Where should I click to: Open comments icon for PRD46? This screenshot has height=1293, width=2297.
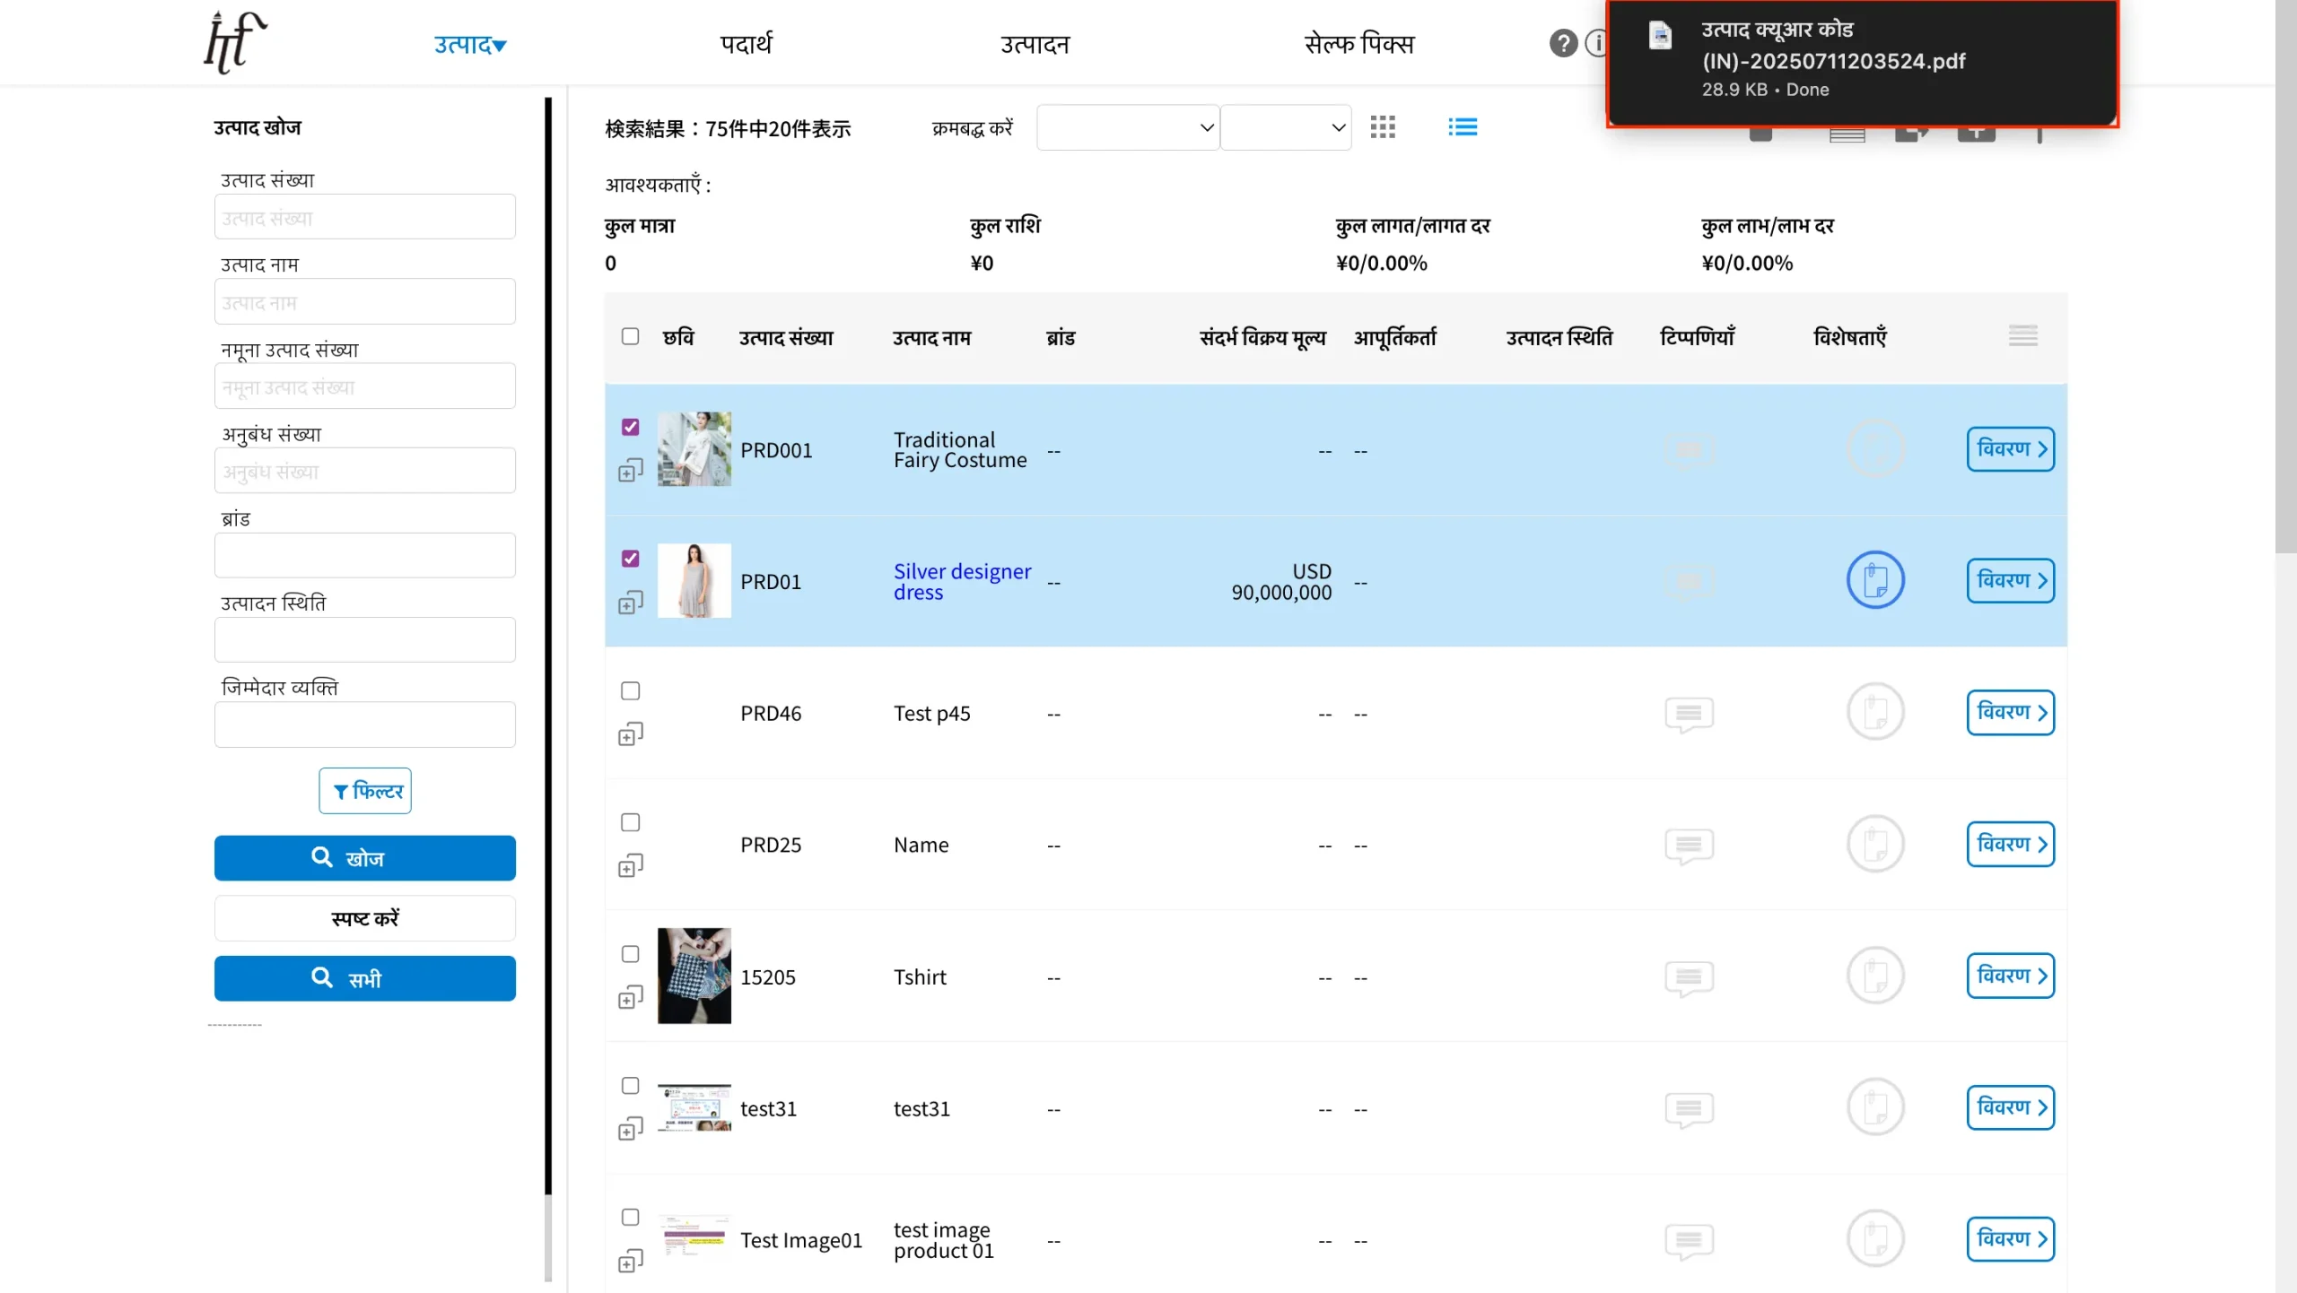pyautogui.click(x=1689, y=715)
